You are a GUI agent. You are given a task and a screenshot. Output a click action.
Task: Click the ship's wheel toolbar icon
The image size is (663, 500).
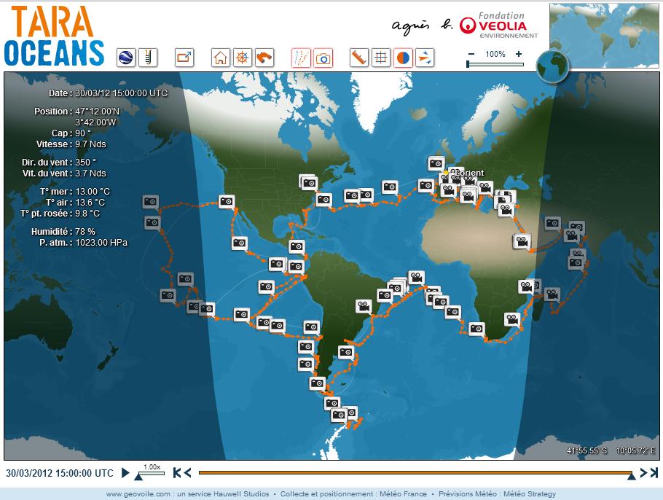click(243, 58)
